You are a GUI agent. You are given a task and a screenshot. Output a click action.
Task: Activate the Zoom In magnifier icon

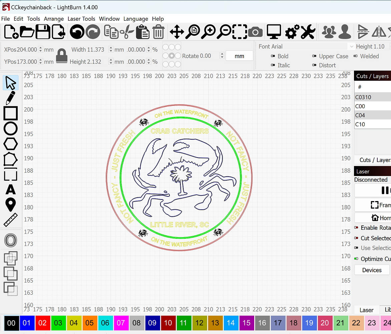[209, 32]
